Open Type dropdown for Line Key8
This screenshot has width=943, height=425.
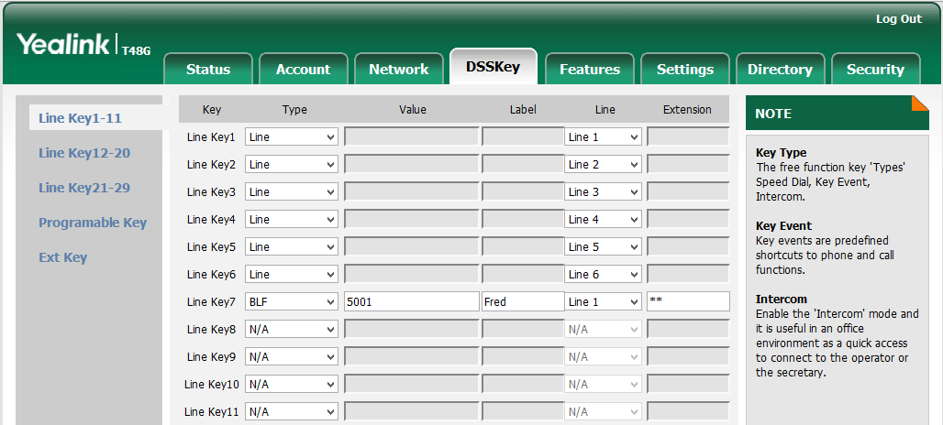292,330
